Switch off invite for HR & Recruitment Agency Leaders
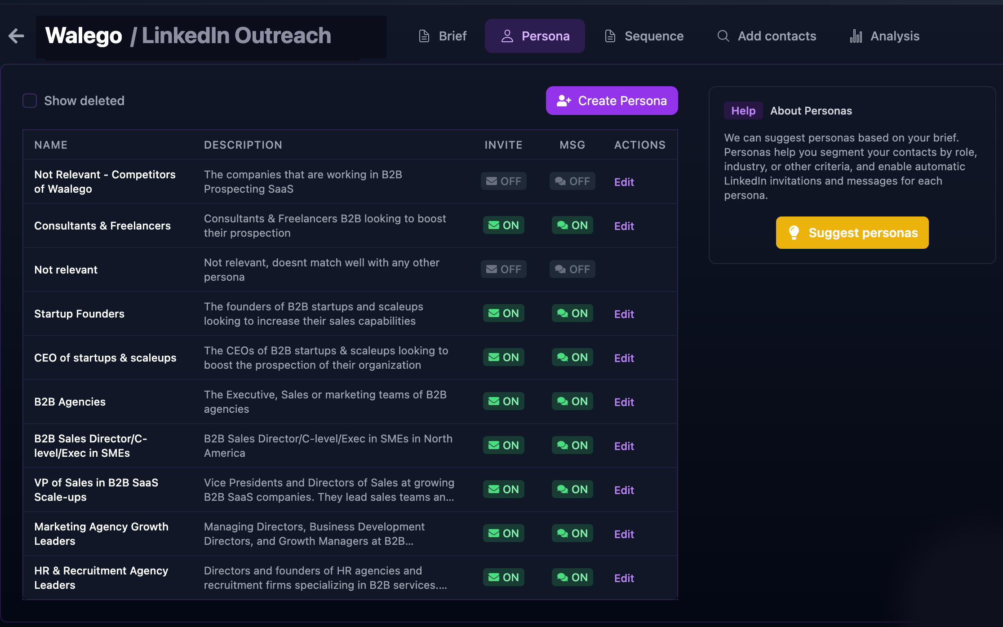 tap(503, 578)
